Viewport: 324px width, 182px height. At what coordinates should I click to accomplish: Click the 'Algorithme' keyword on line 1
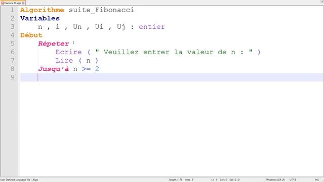[x=42, y=10]
